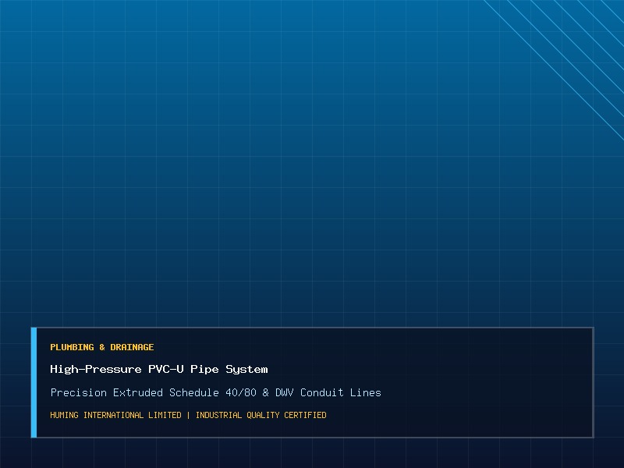
Task: Click the word CERTIFIED in footer line
Action: point(305,415)
